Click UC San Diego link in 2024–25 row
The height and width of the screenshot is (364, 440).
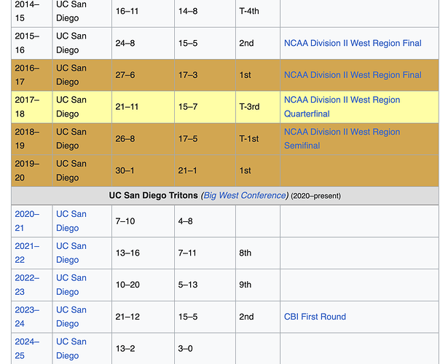tap(71, 348)
